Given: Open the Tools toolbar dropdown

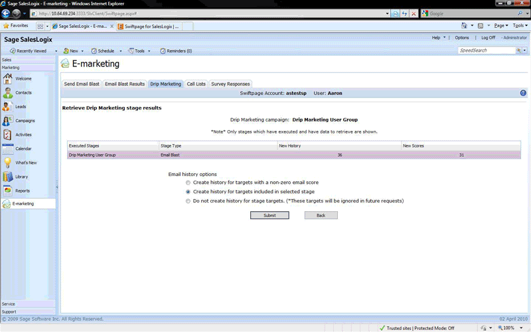Looking at the screenshot, I should pos(149,51).
